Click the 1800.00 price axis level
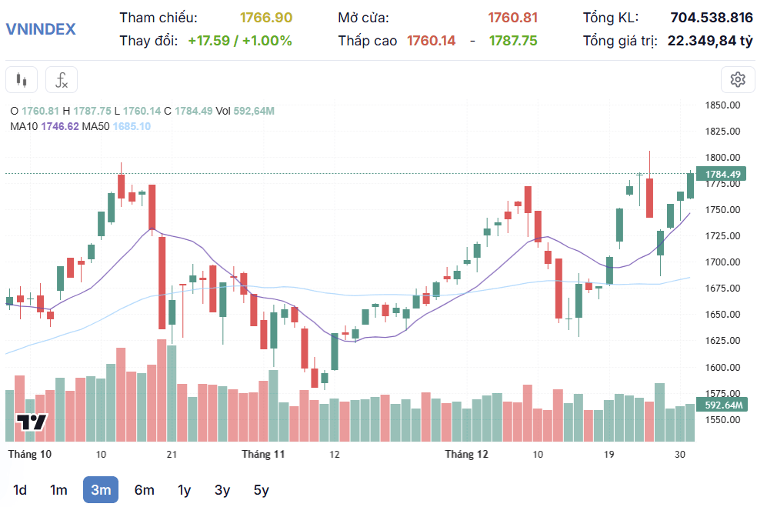This screenshot has height=507, width=757. click(722, 158)
